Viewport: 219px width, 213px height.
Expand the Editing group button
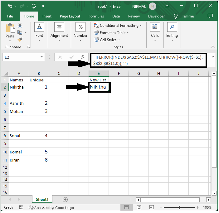point(172,32)
